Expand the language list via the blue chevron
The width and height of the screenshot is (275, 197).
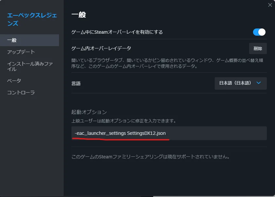pyautogui.click(x=259, y=83)
